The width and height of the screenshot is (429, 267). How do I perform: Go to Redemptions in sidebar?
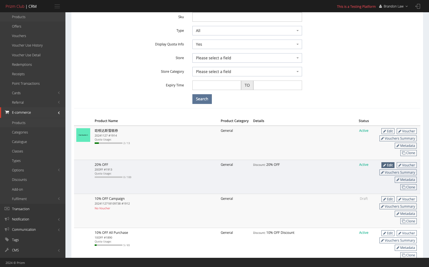[22, 64]
